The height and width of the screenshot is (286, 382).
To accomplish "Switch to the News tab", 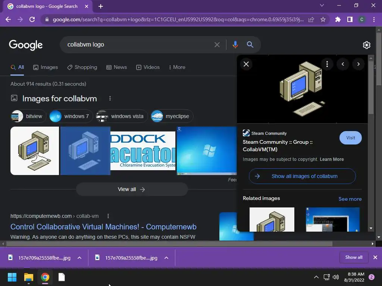I will coord(117,67).
